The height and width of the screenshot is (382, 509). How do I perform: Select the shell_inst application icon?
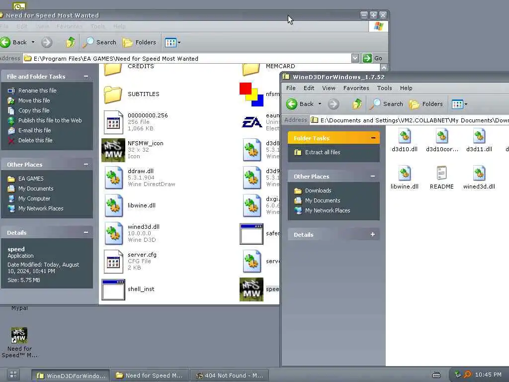pyautogui.click(x=113, y=289)
